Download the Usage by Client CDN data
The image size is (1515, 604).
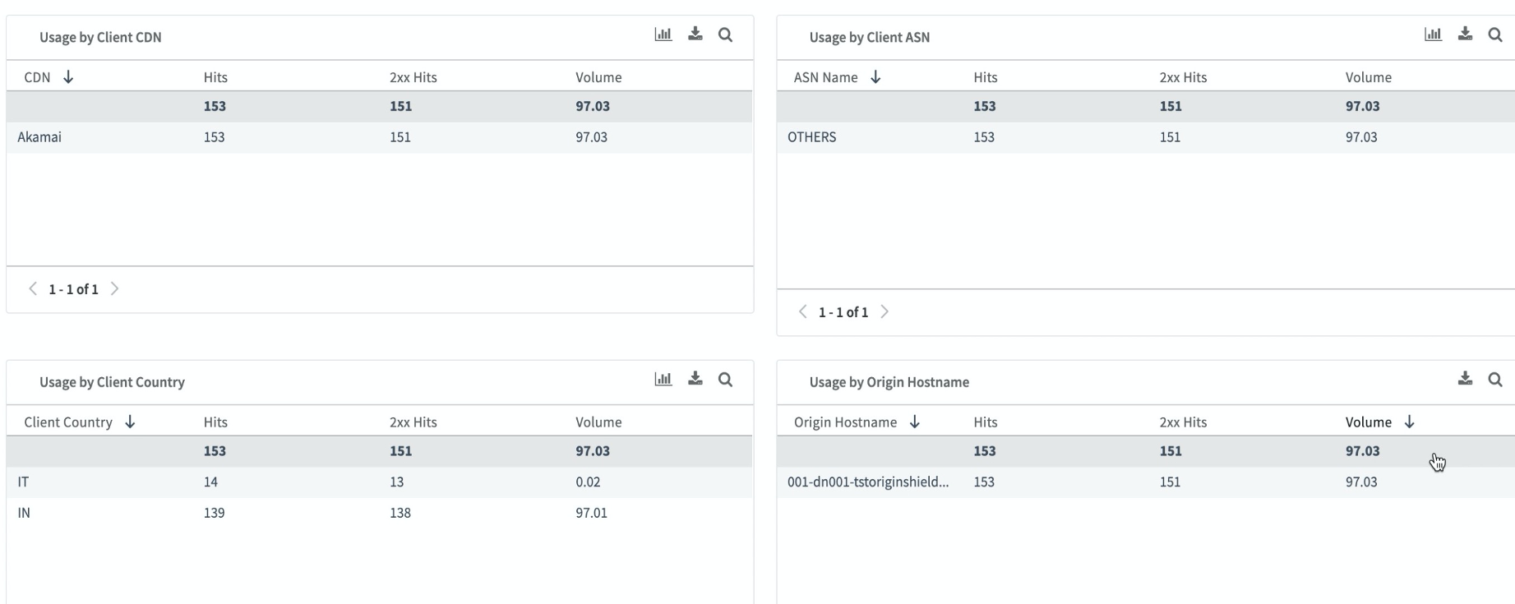point(695,35)
